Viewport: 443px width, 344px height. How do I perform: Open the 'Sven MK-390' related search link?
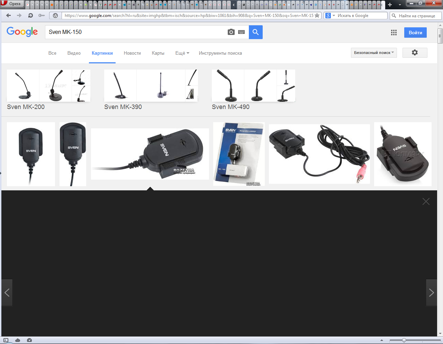pyautogui.click(x=123, y=107)
